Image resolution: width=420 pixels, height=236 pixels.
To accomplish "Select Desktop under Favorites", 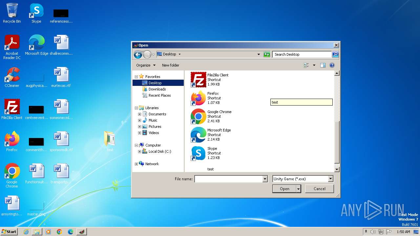I will coord(158,83).
